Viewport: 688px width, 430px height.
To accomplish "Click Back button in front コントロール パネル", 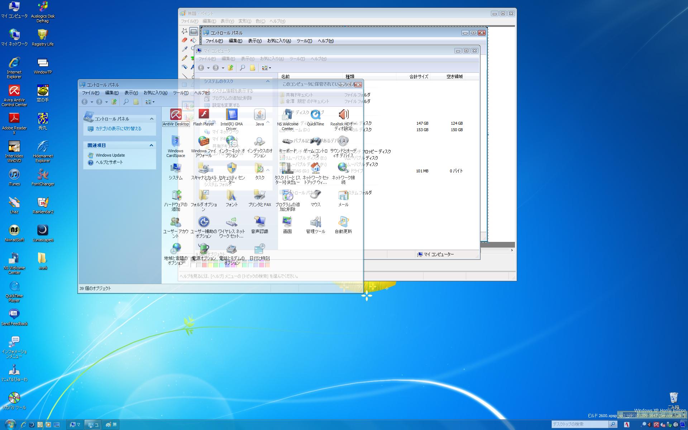I will tap(85, 102).
